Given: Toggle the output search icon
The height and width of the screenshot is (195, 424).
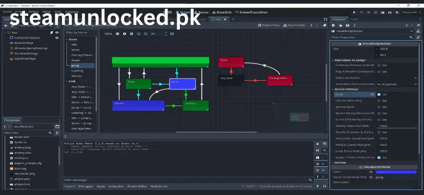Looking at the screenshot, I should (325, 151).
